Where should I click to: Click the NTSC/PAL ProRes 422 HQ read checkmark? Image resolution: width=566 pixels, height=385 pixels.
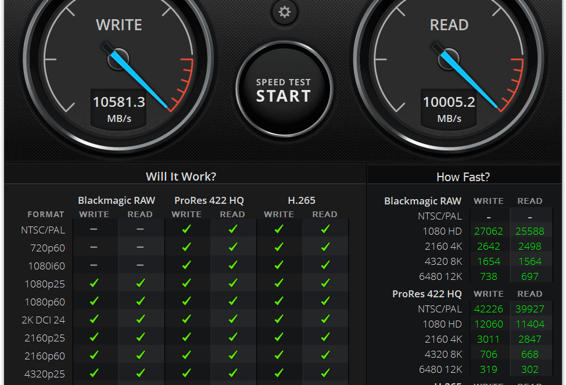pyautogui.click(x=233, y=229)
